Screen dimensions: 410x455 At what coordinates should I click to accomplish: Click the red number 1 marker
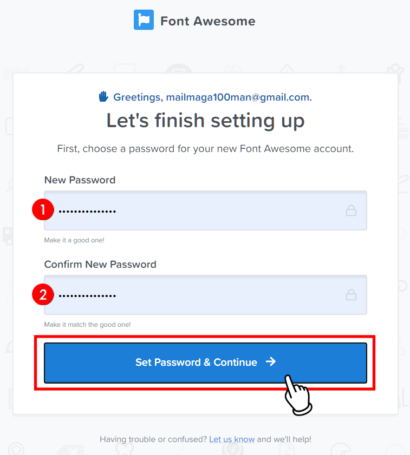[43, 209]
